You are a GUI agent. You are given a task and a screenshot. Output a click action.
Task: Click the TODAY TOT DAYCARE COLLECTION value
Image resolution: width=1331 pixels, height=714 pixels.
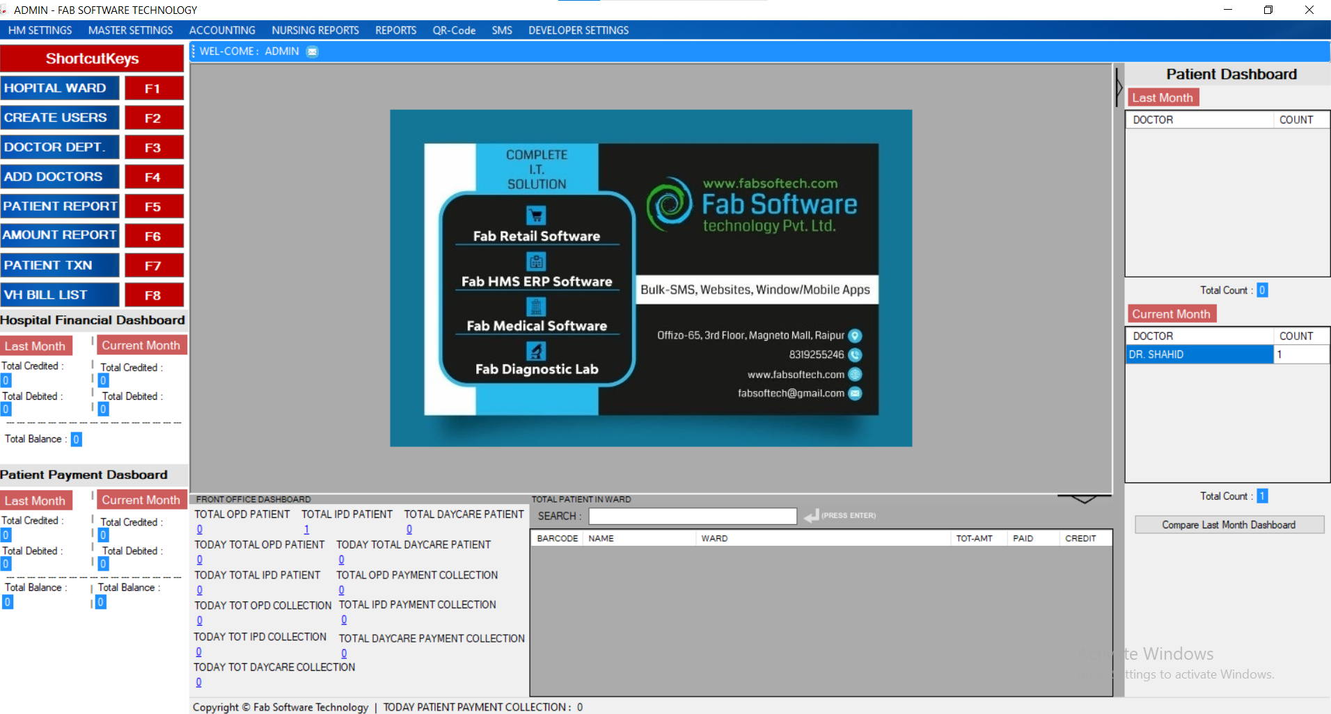(x=199, y=683)
